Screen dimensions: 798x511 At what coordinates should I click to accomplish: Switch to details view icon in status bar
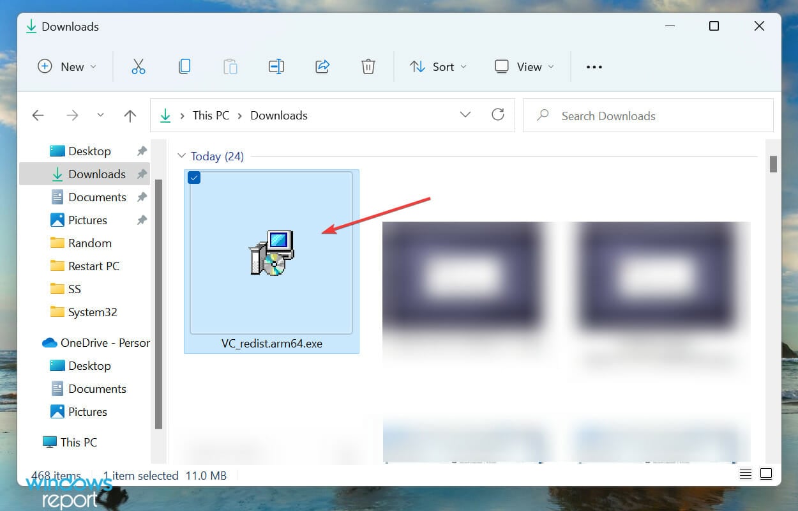(x=745, y=474)
